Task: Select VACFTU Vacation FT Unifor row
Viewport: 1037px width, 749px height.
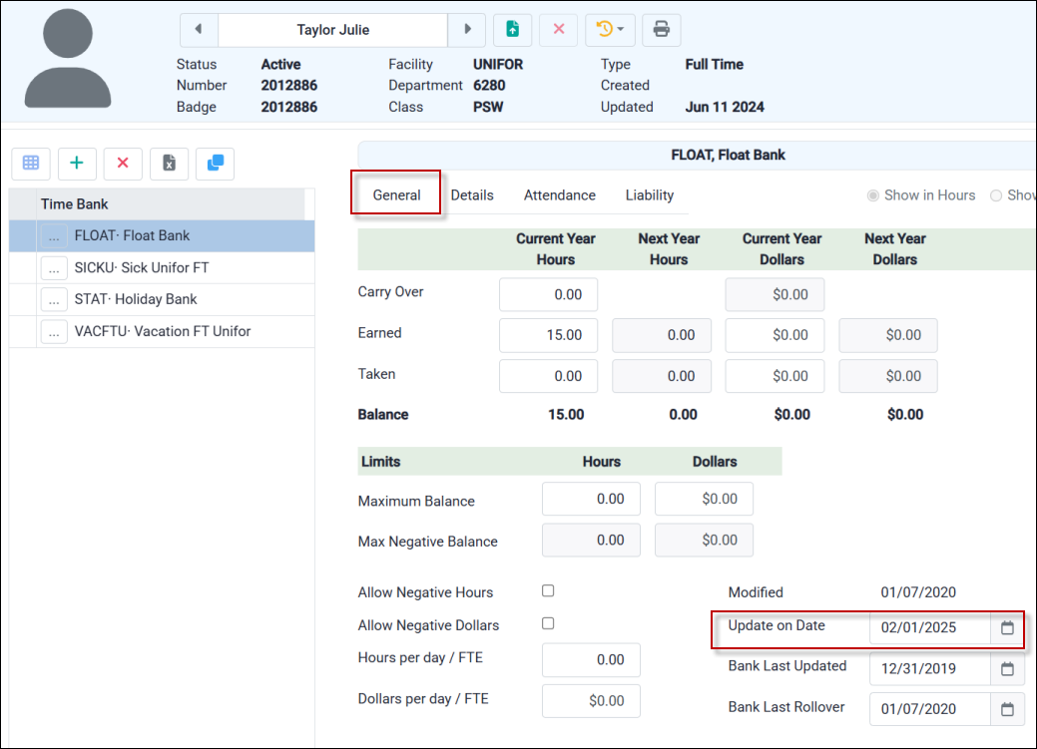Action: pyautogui.click(x=162, y=331)
